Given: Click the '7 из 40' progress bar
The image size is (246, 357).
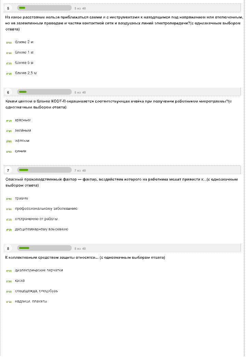Looking at the screenshot, I should pos(44,170).
